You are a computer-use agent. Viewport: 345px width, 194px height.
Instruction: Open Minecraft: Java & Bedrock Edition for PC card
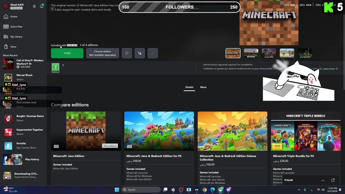pyautogui.click(x=159, y=131)
